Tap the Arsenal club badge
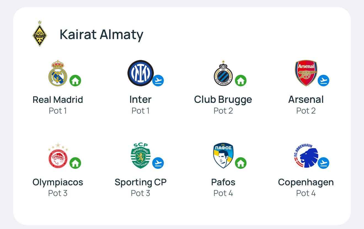 click(x=306, y=73)
